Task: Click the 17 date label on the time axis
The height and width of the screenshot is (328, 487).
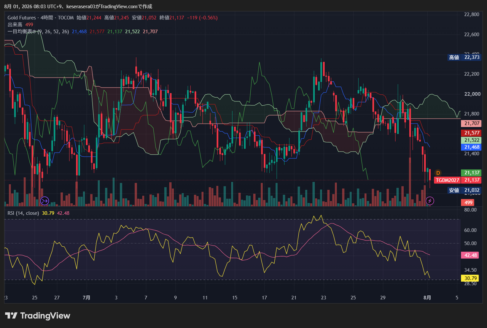Action: point(264,298)
